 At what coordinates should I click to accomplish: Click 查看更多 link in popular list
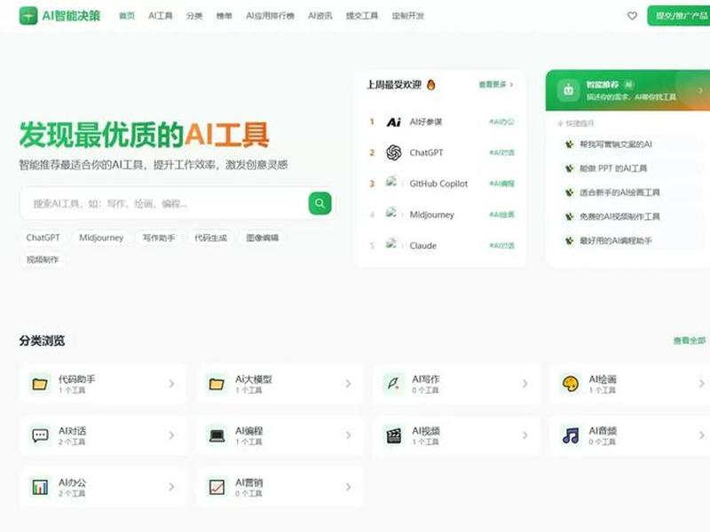pos(496,84)
